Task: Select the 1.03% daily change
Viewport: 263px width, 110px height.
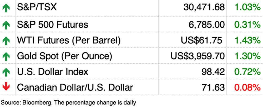Action: 247,7
